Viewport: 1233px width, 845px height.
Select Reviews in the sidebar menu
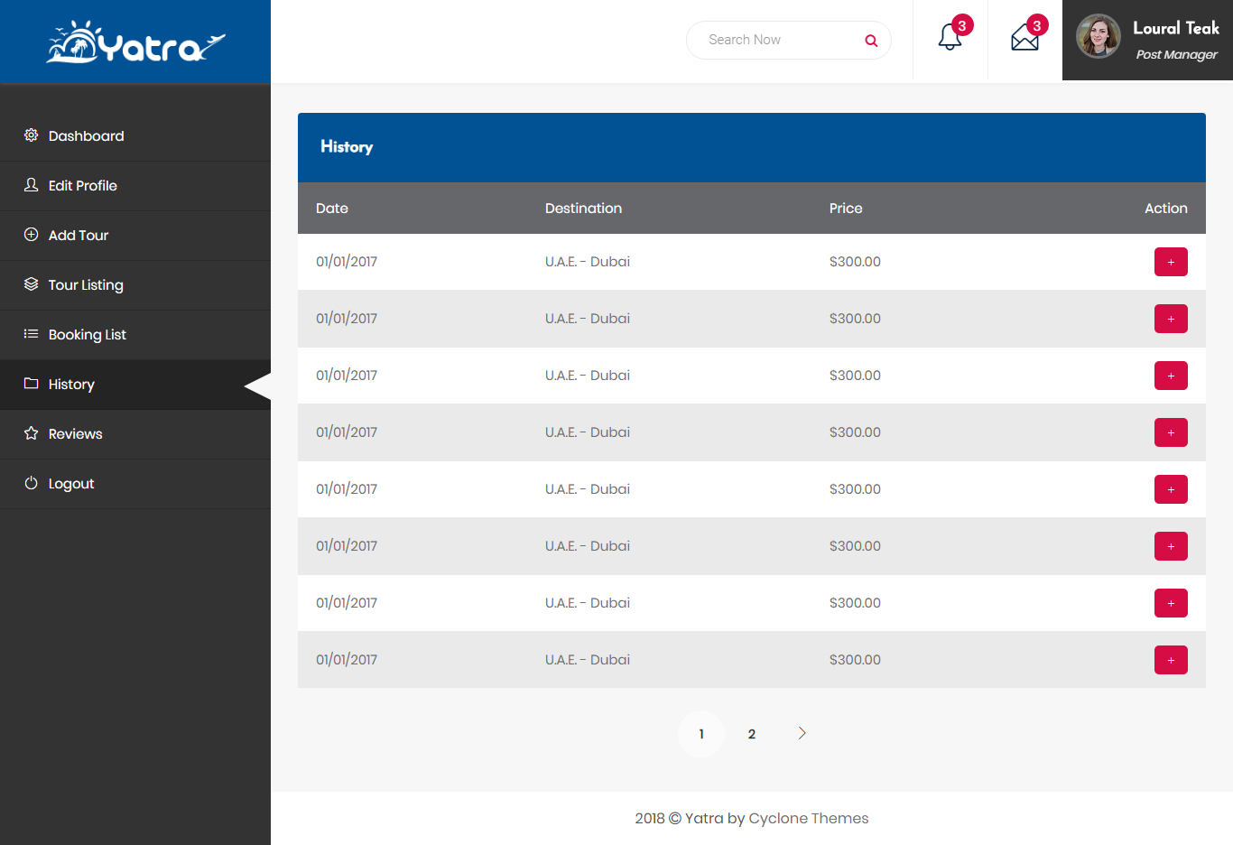coord(76,433)
